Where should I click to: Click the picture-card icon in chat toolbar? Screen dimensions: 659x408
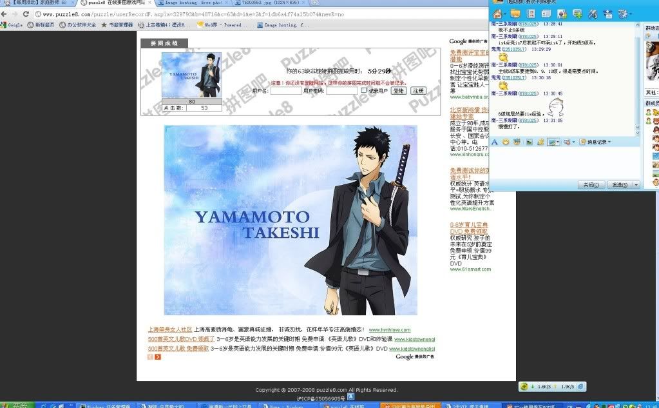[x=562, y=14]
